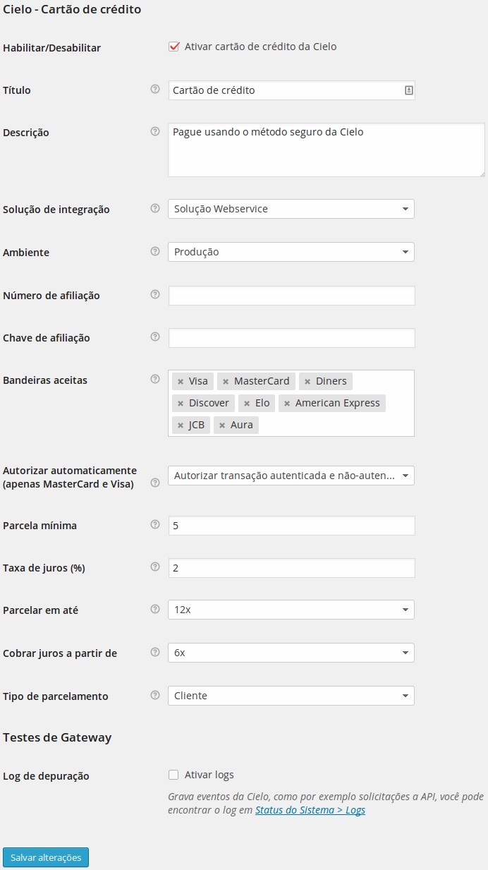Screen dimensions: 488x870
Task: Click help icon next to Título
Action: 155,90
